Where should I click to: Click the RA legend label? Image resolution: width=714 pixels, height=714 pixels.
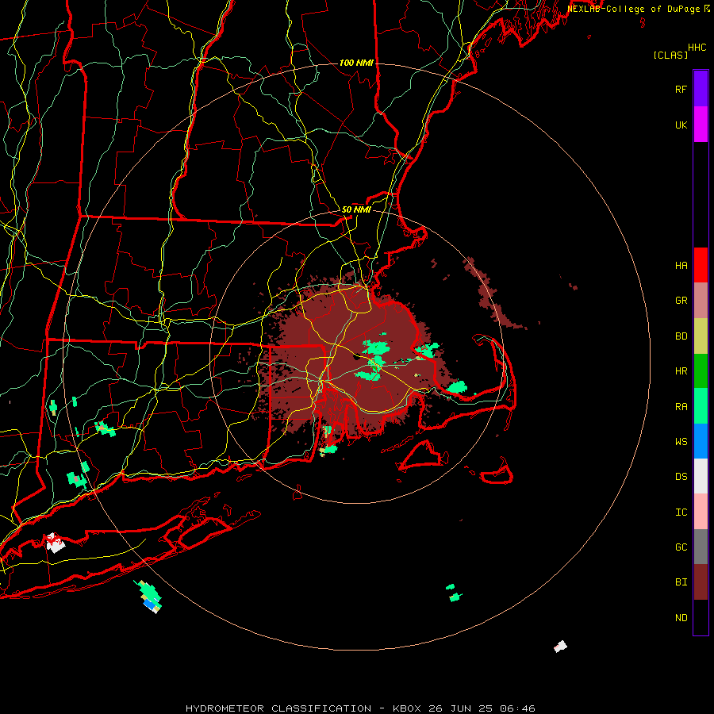[681, 407]
